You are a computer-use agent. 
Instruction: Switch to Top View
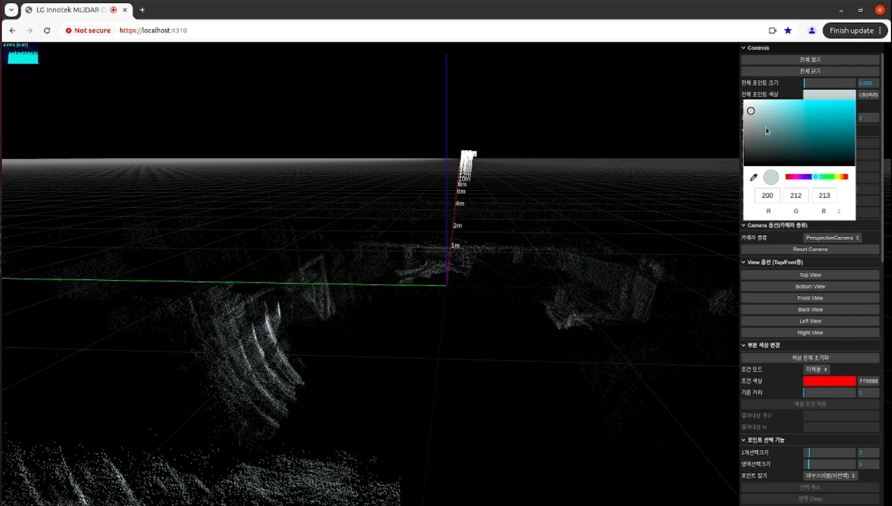coord(810,275)
